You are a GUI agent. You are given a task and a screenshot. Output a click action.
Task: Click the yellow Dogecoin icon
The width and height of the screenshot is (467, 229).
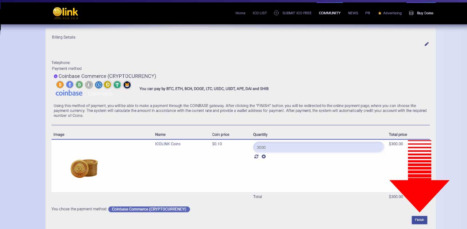[108, 85]
